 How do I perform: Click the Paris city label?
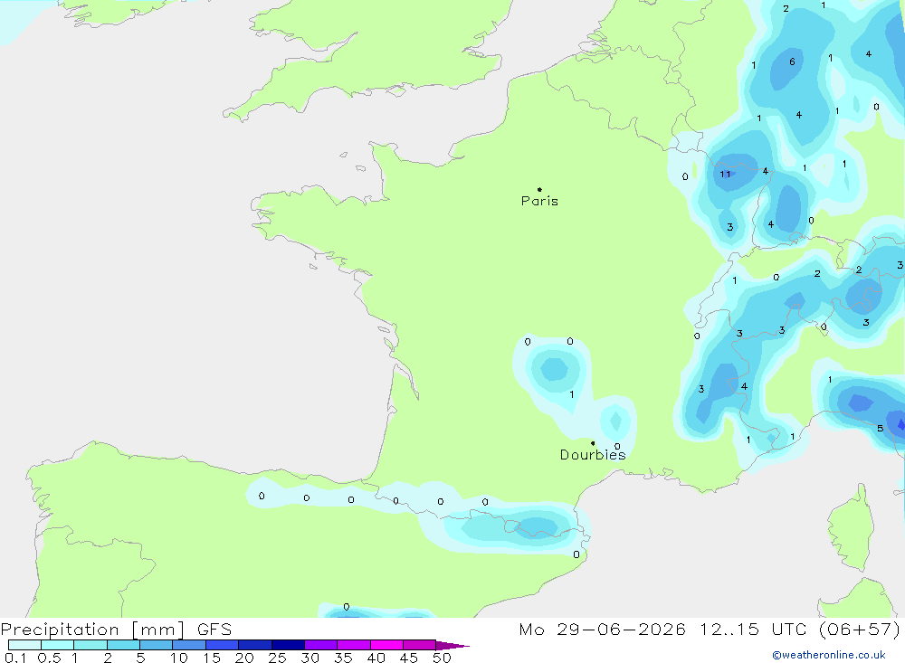[539, 201]
